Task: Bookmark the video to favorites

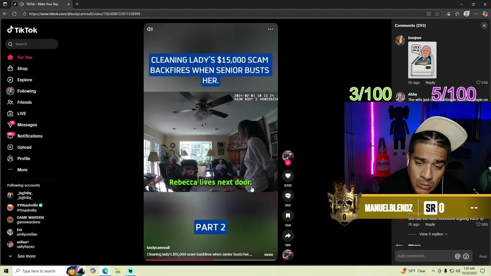Action: click(288, 215)
